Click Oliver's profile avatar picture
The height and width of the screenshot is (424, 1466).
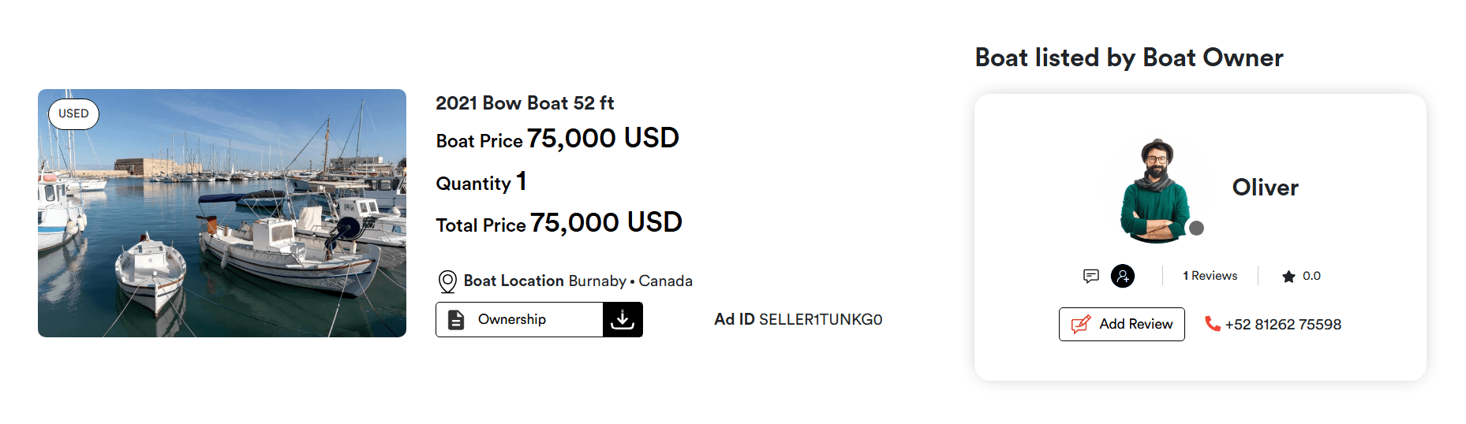pos(1155,192)
